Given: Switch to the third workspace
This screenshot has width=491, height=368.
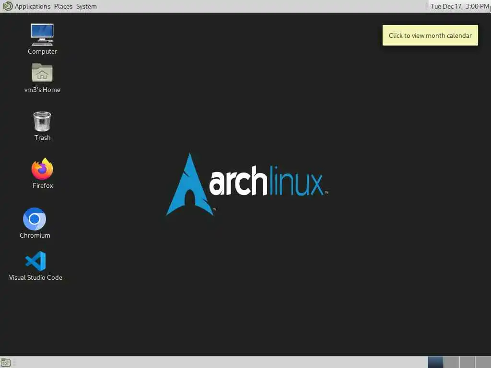Looking at the screenshot, I should pos(467,362).
